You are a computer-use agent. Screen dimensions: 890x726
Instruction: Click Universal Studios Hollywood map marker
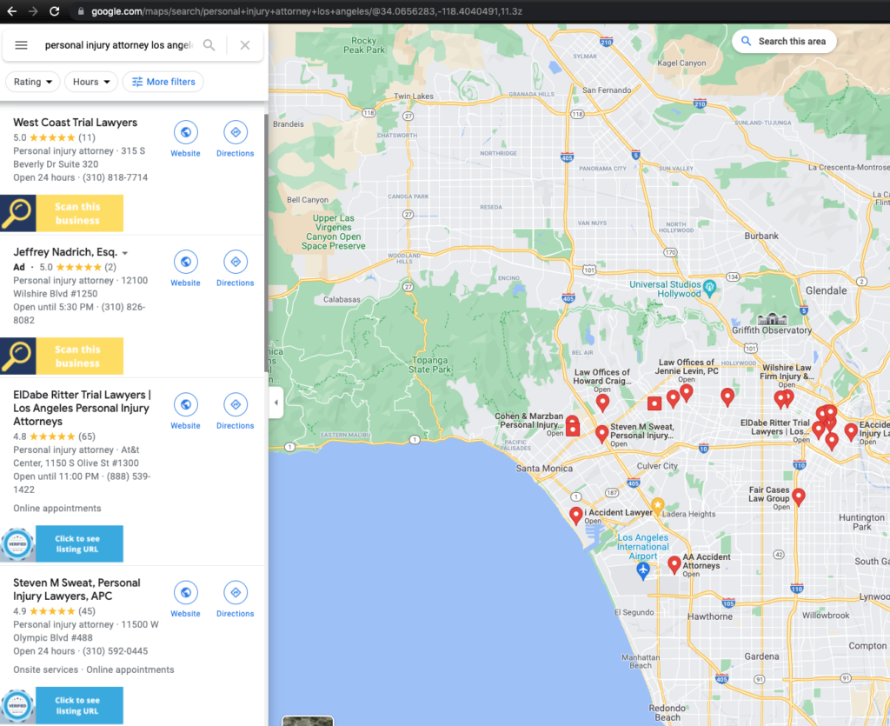tap(709, 288)
